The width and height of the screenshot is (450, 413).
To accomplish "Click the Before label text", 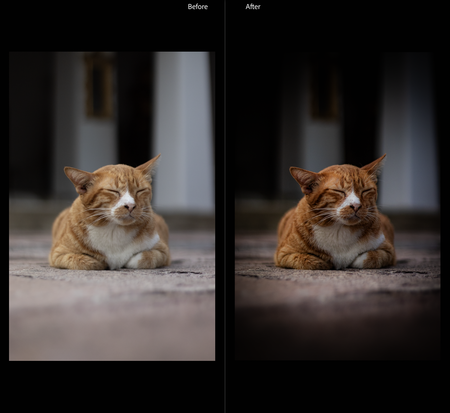I will [x=198, y=7].
